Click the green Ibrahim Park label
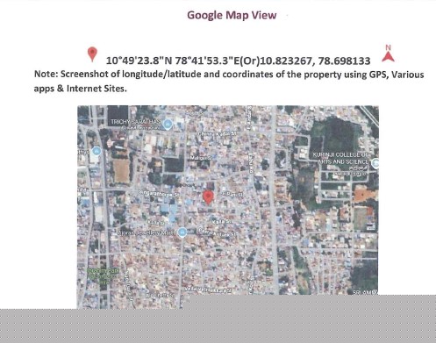The height and width of the screenshot is (343, 436). click(104, 275)
